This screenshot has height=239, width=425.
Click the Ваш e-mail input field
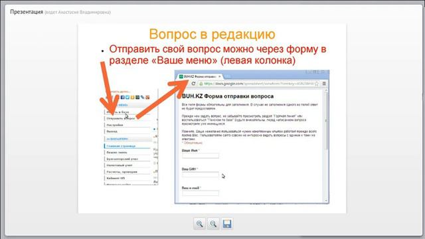click(201, 193)
